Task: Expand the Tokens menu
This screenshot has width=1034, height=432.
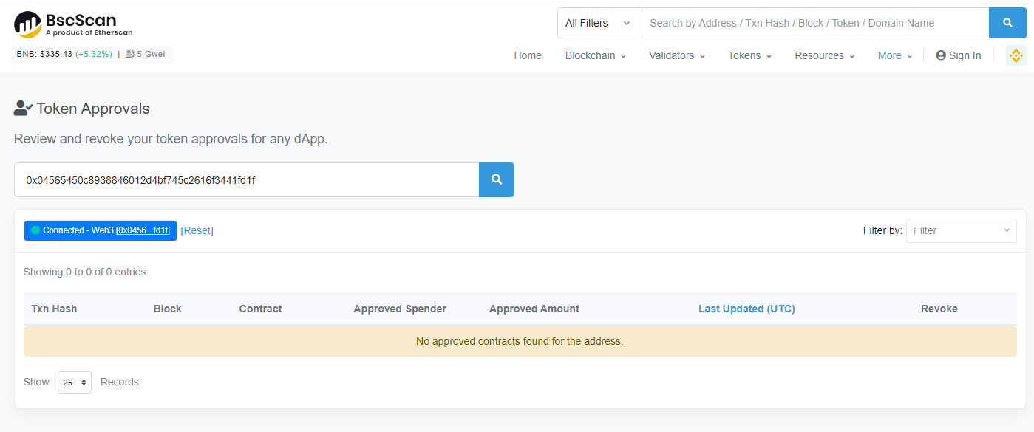Action: click(x=749, y=55)
